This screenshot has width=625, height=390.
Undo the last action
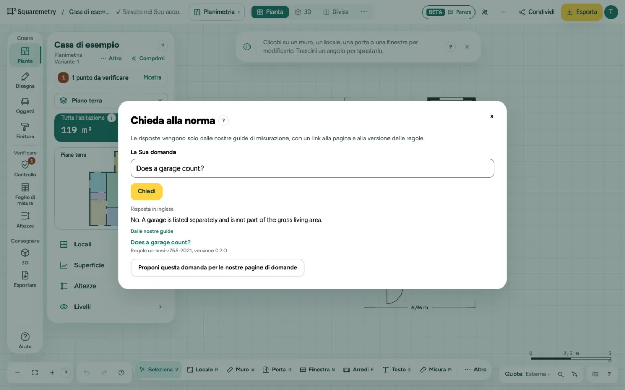point(86,373)
